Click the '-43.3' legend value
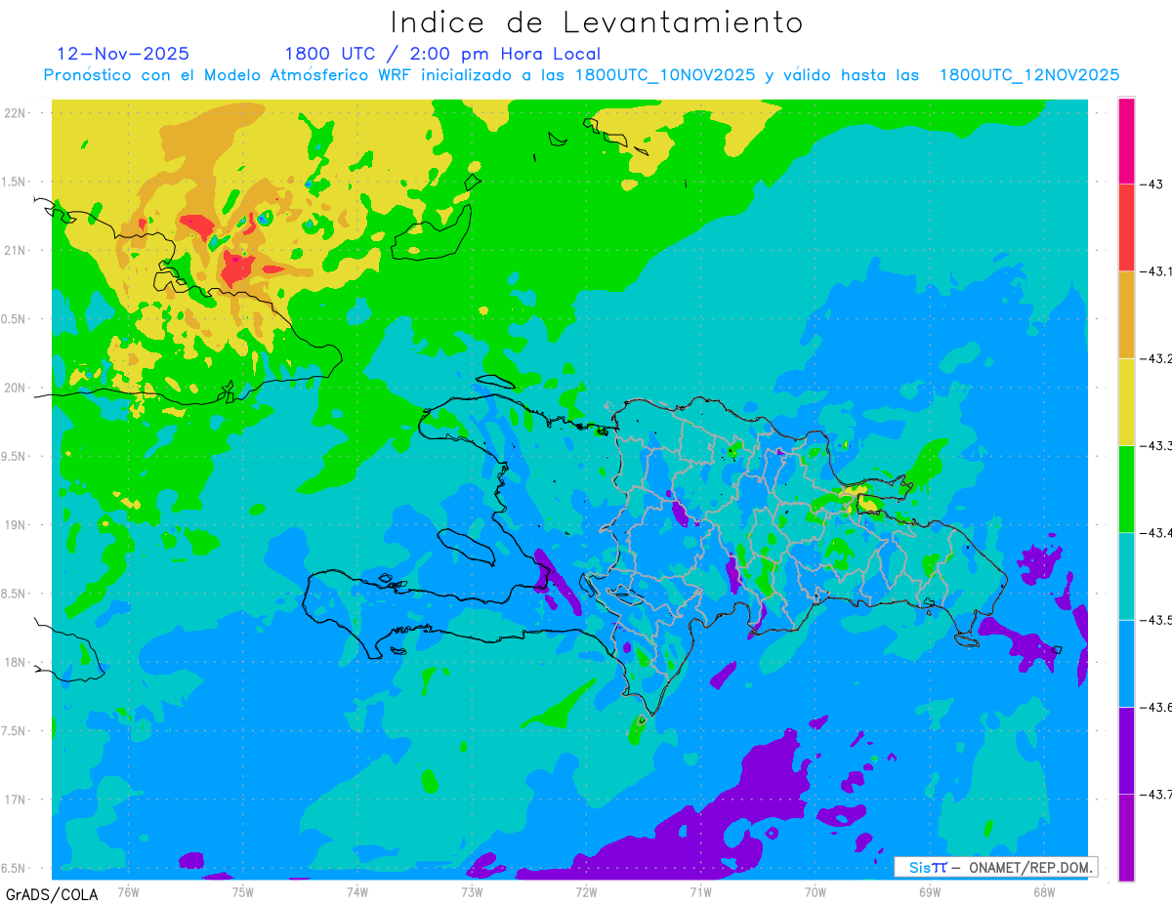This screenshot has width=1172, height=905. point(1157,446)
